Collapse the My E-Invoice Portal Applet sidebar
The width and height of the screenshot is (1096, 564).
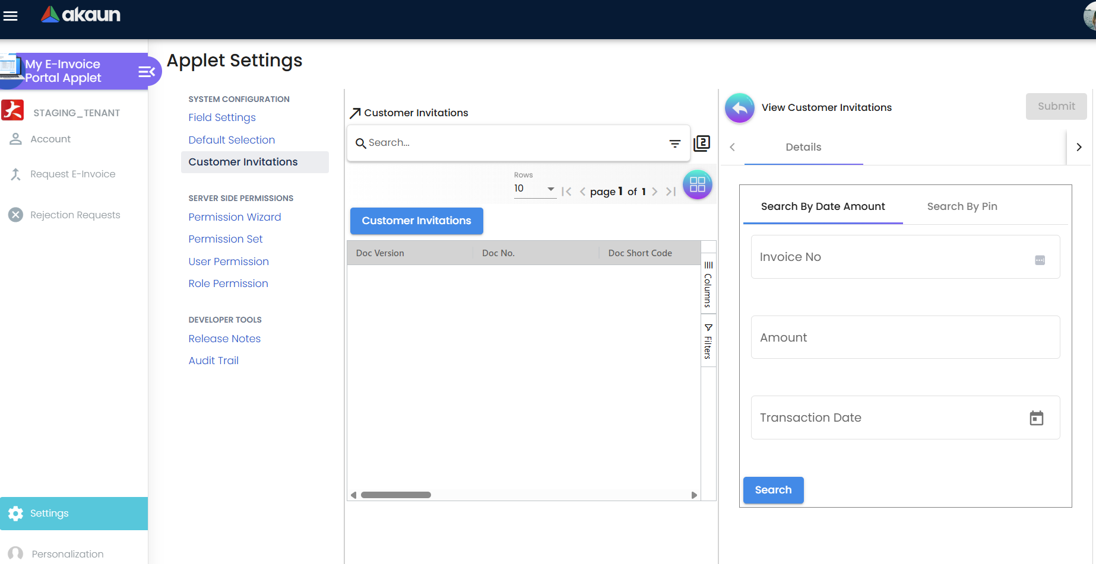[x=147, y=71]
